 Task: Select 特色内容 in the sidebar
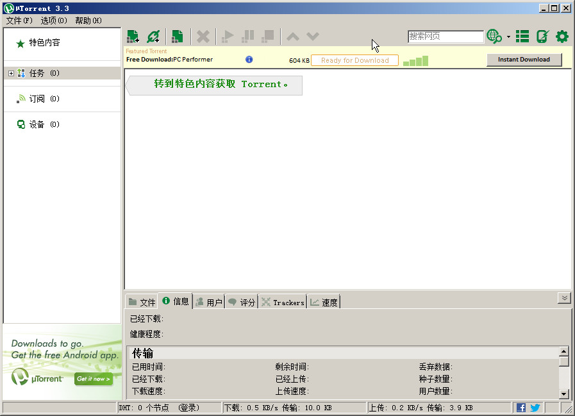click(44, 42)
